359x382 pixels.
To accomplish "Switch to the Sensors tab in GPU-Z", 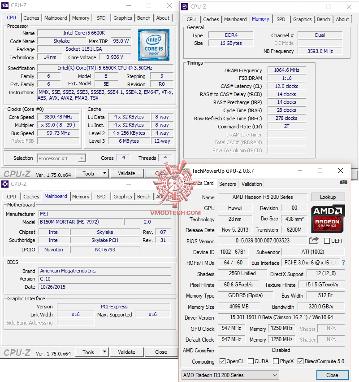I will click(227, 184).
